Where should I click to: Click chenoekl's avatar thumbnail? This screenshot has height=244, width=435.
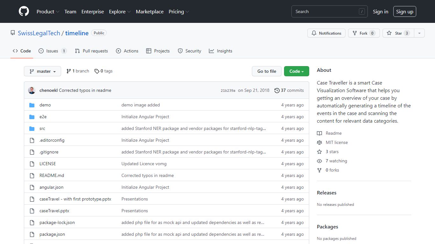32,90
